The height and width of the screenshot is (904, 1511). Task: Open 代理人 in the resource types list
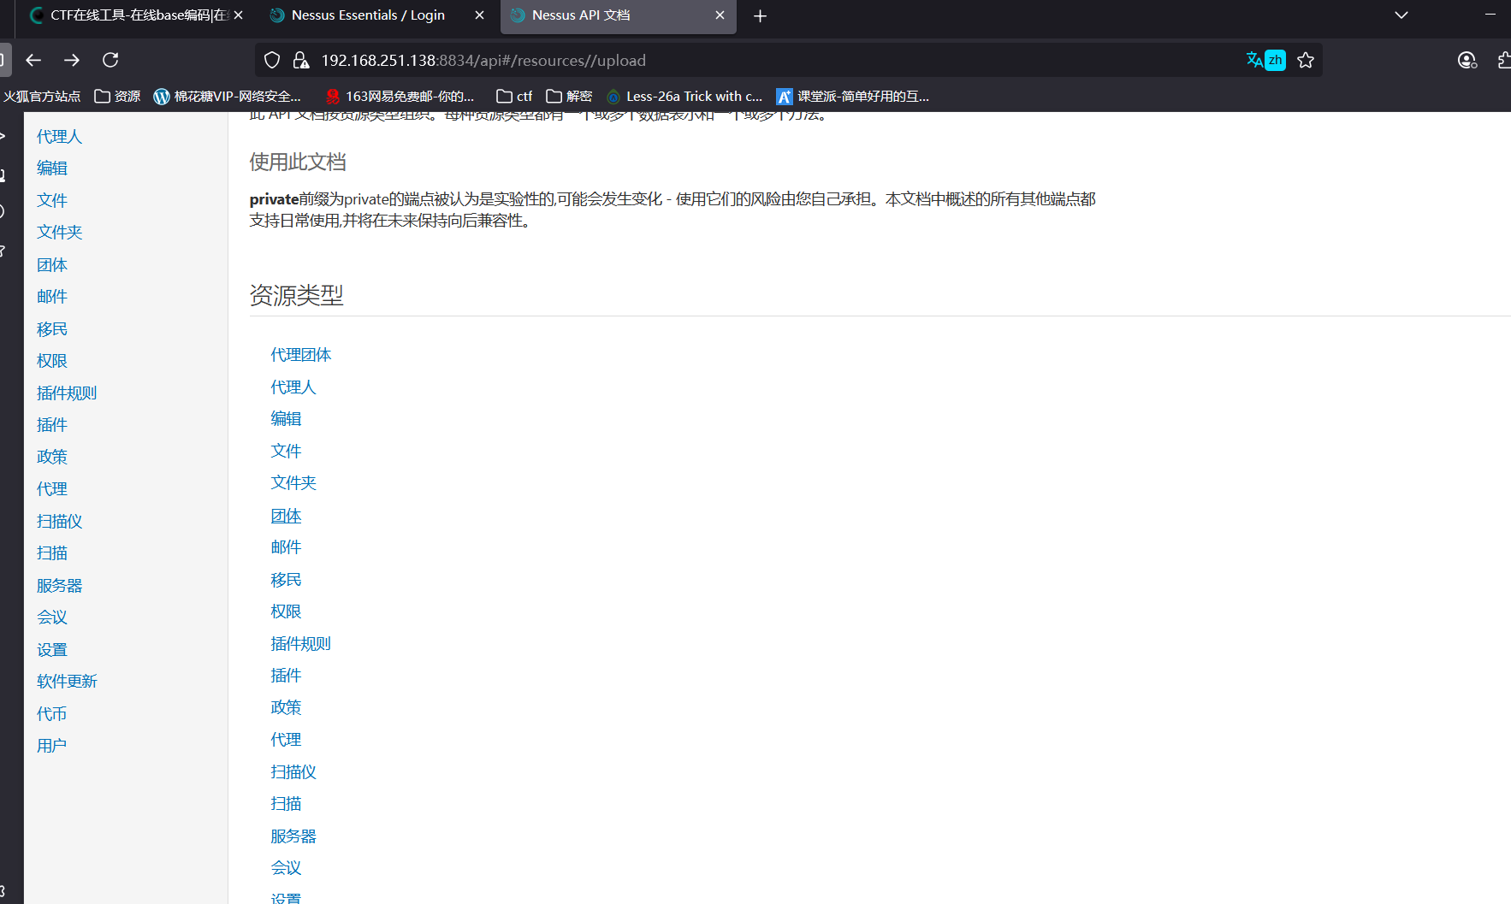click(x=293, y=387)
